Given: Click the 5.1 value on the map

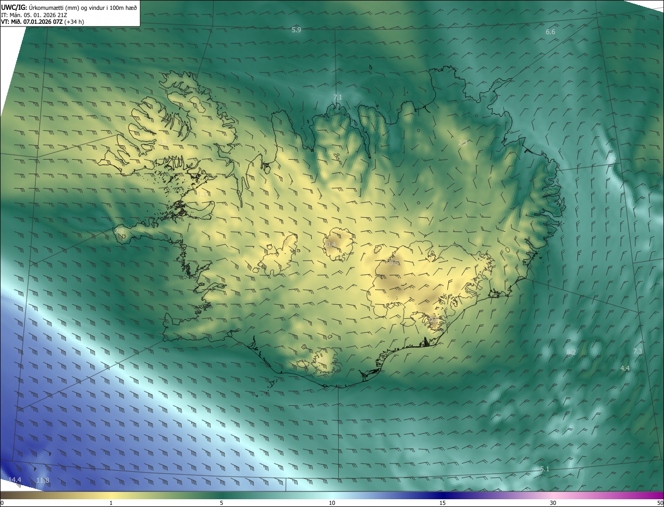Looking at the screenshot, I should pyautogui.click(x=545, y=469).
